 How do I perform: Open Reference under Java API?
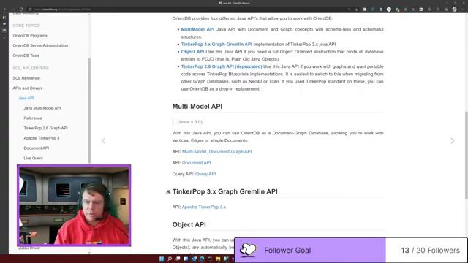[x=33, y=118]
